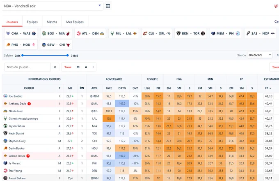Sort table by DRTG column
The width and height of the screenshot is (279, 181).
point(122,88)
